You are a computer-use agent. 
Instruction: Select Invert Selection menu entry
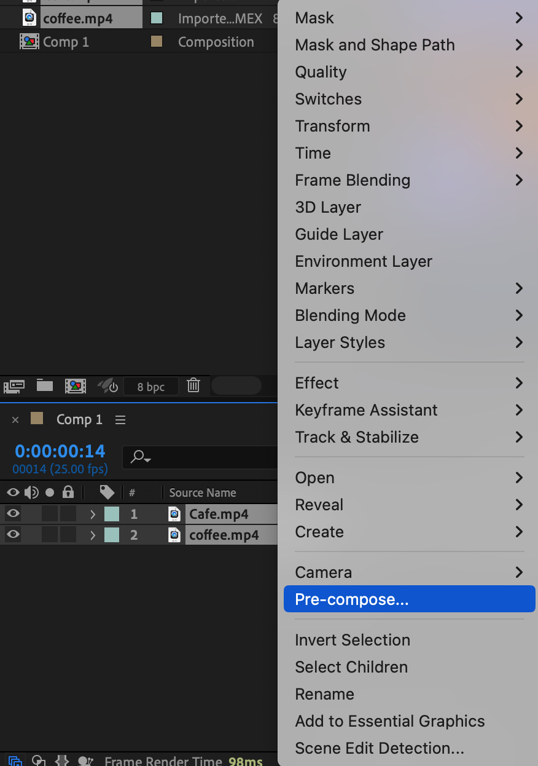(353, 640)
